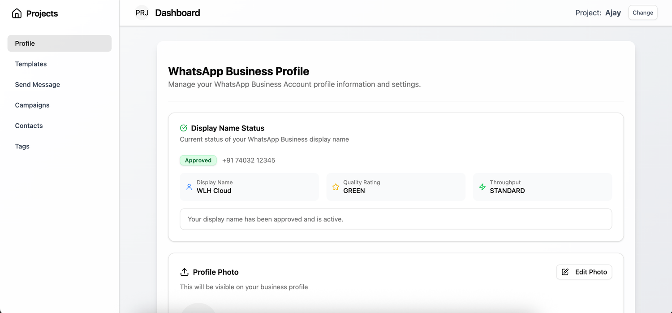
Task: Click the green Approved status badge
Action: (x=198, y=161)
